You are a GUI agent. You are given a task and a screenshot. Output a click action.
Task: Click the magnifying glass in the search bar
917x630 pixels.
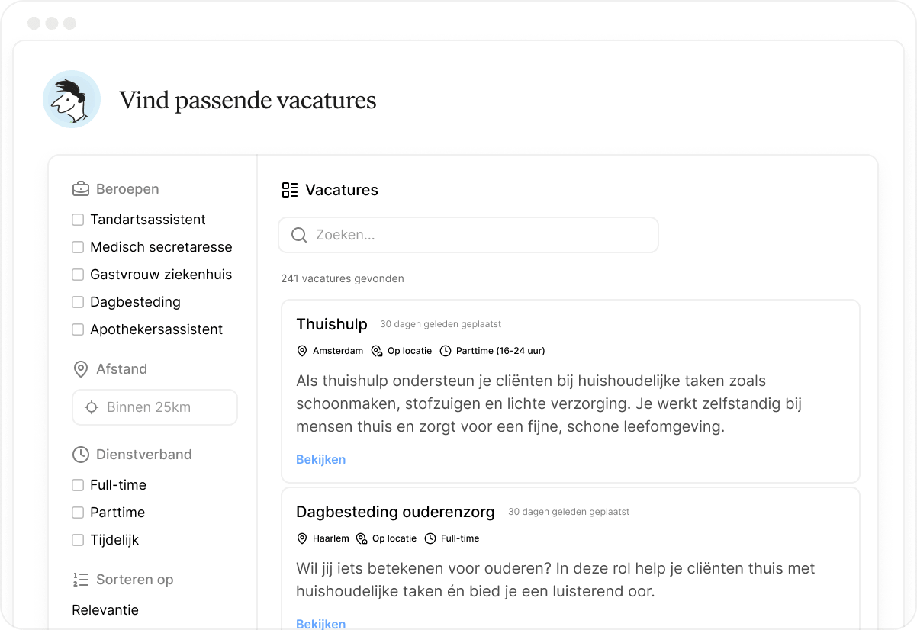pos(298,235)
